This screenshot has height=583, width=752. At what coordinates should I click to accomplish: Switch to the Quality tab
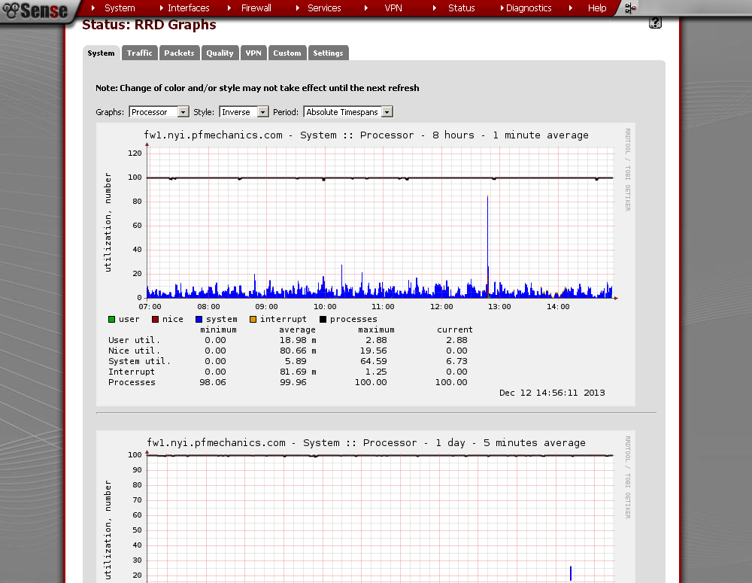220,53
